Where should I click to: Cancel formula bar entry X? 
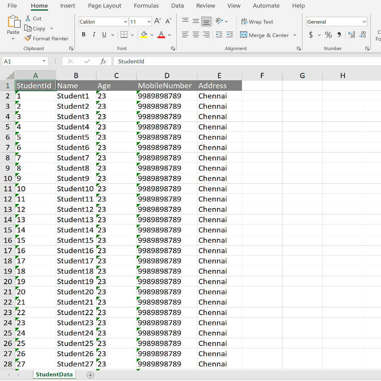coord(70,61)
